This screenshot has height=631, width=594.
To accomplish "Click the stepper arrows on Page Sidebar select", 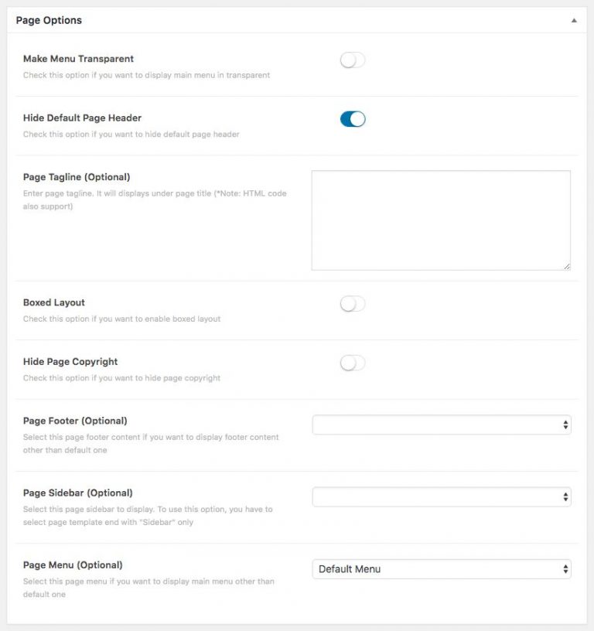I will tap(565, 496).
